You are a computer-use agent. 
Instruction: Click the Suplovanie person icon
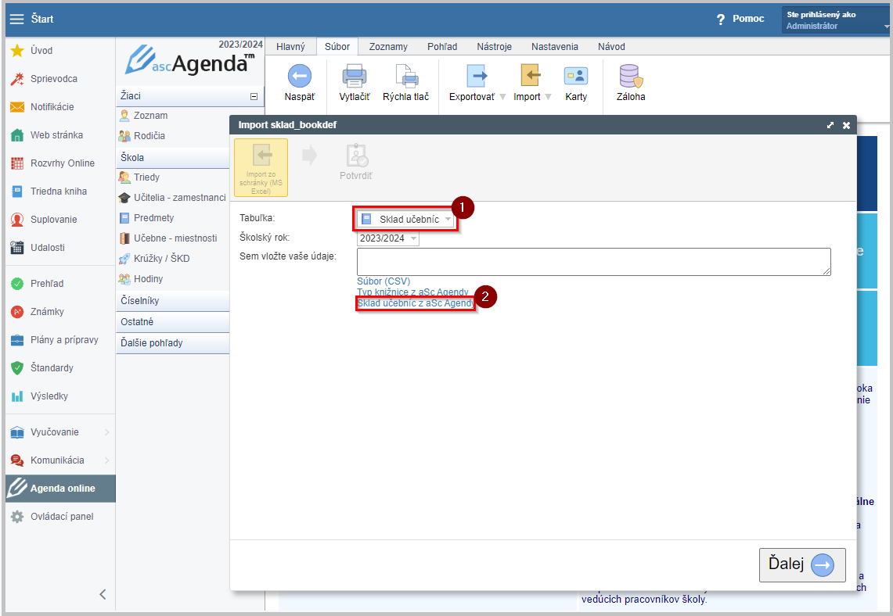(17, 220)
